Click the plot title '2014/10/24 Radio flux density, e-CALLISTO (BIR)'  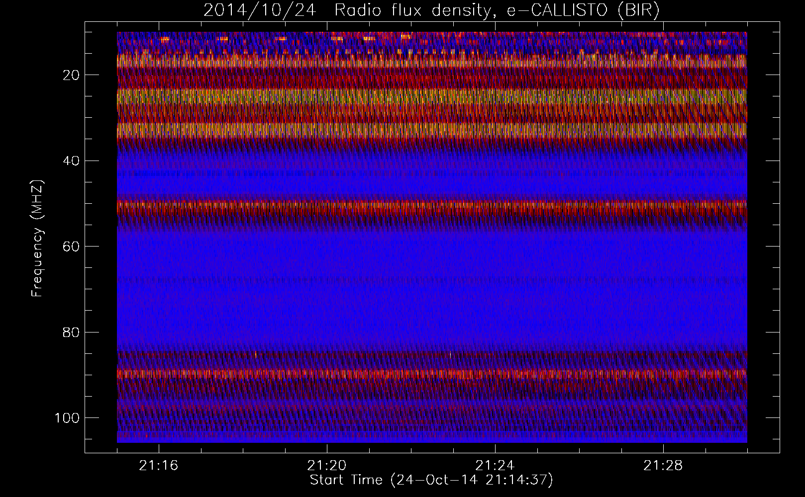[x=431, y=10]
